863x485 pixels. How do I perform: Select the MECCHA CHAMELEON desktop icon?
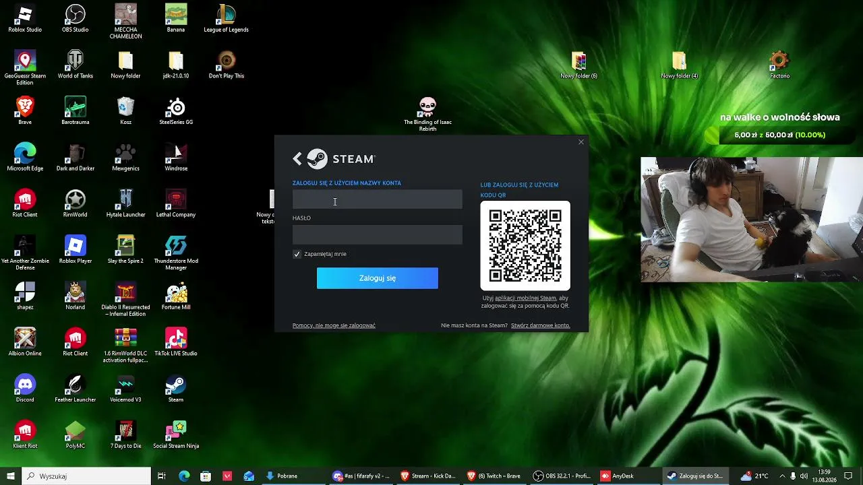click(x=125, y=22)
